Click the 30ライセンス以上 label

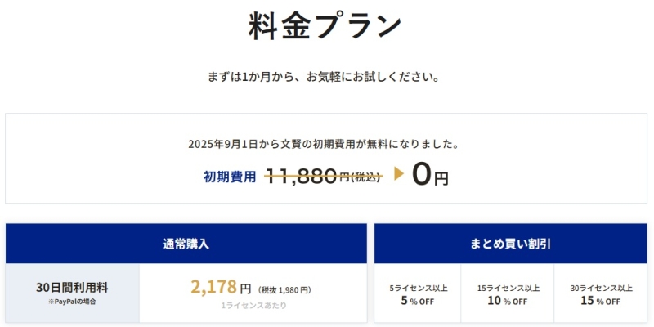click(602, 288)
